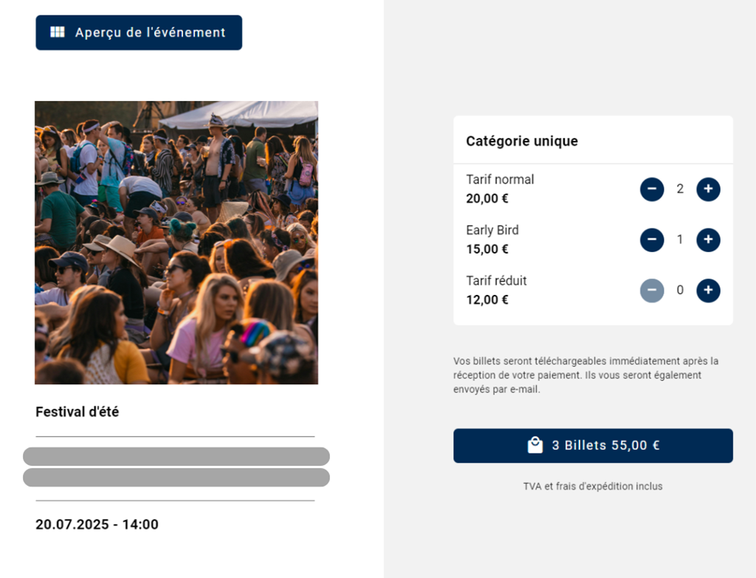Select the Festival d'été event title
This screenshot has height=578, width=756.
point(77,412)
